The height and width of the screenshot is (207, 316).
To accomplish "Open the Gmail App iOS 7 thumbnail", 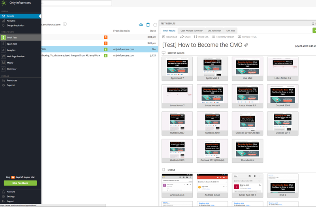I will coord(248,186).
